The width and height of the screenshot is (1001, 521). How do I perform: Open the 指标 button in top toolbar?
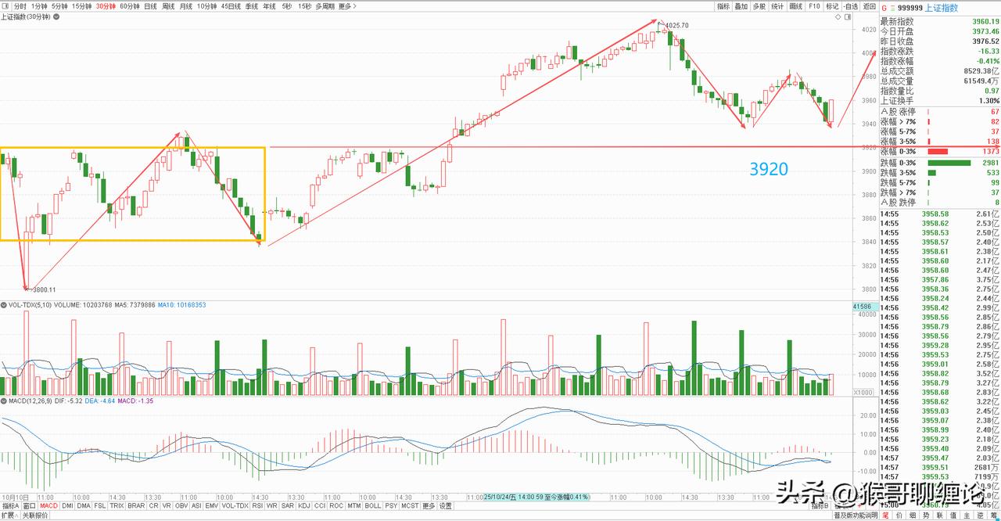pos(723,5)
